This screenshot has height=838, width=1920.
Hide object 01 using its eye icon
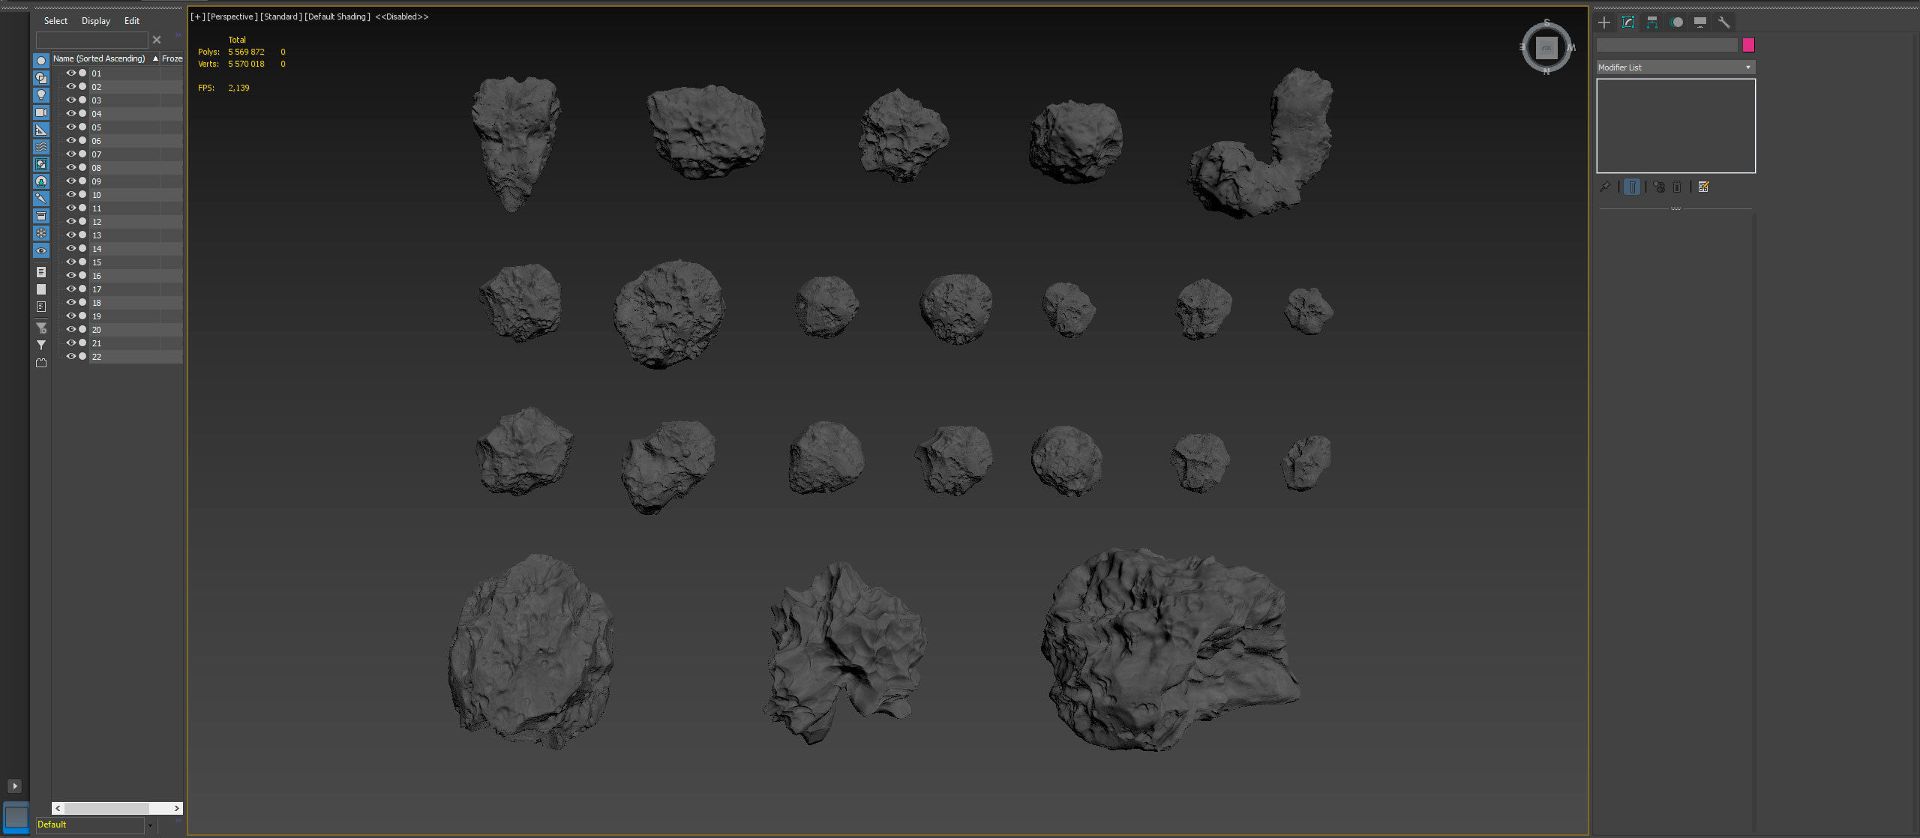[71, 73]
